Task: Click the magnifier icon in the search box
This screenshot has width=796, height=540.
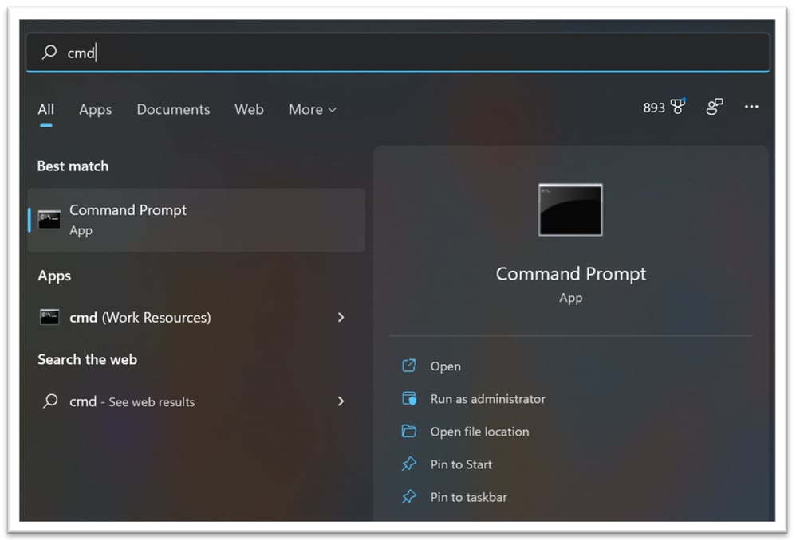Action: point(49,53)
